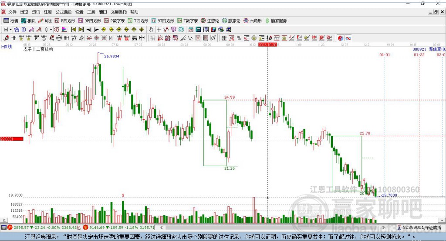This screenshot has height=241, width=446.
Task: Click the 24.59 price label
Action: click(230, 97)
